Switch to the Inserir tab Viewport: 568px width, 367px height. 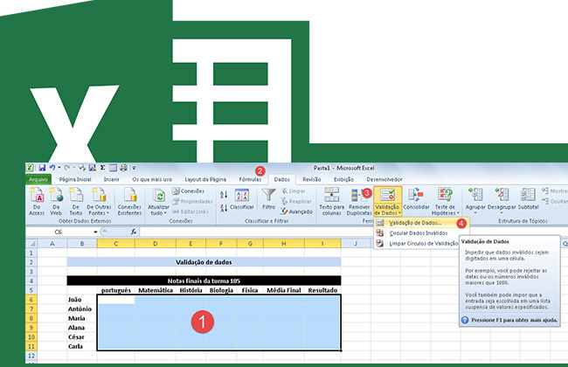point(111,179)
